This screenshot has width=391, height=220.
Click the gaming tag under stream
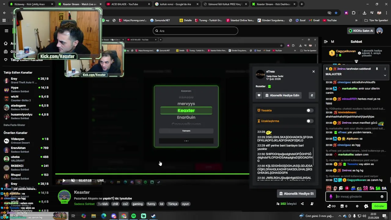click(x=137, y=204)
